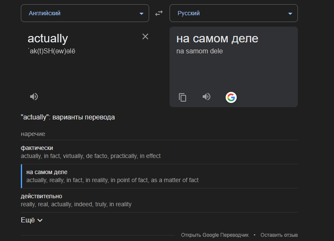
Task: Select the 'фактически' translation variant
Action: point(159,152)
